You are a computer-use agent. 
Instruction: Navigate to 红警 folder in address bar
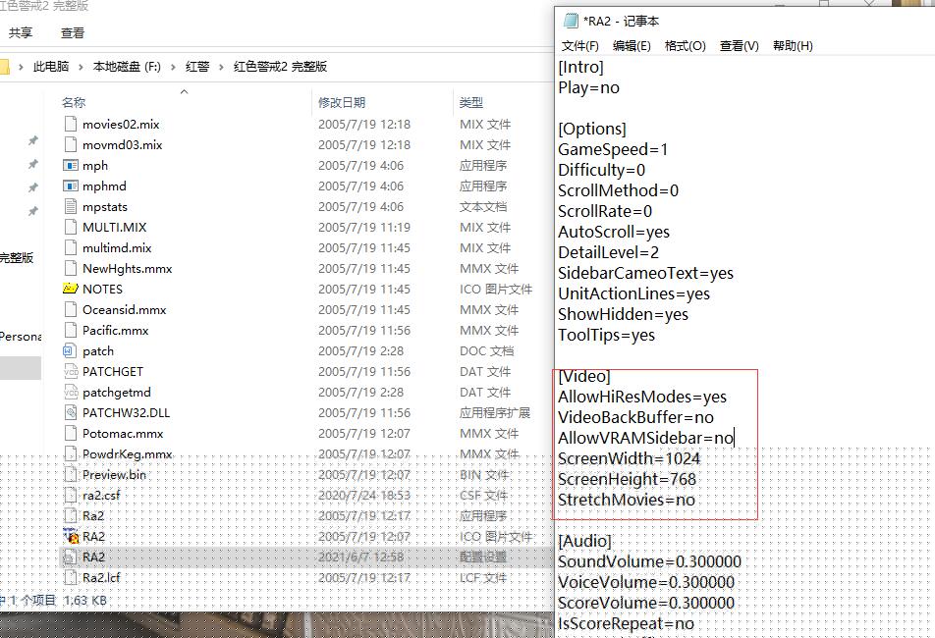(197, 66)
